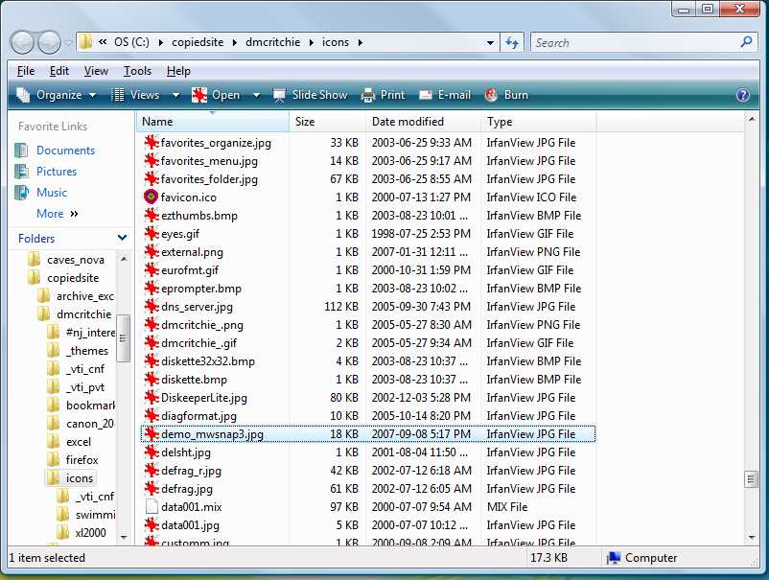Image resolution: width=769 pixels, height=580 pixels.
Task: Click the refresh icon beside address bar
Action: tap(512, 43)
